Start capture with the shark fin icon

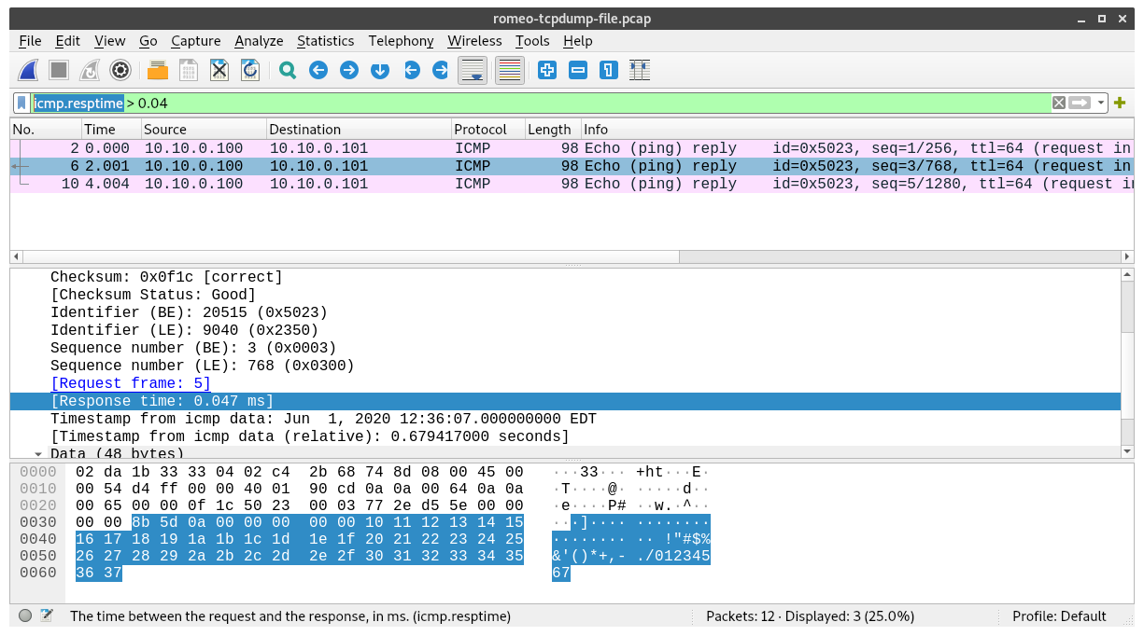pyautogui.click(x=28, y=70)
